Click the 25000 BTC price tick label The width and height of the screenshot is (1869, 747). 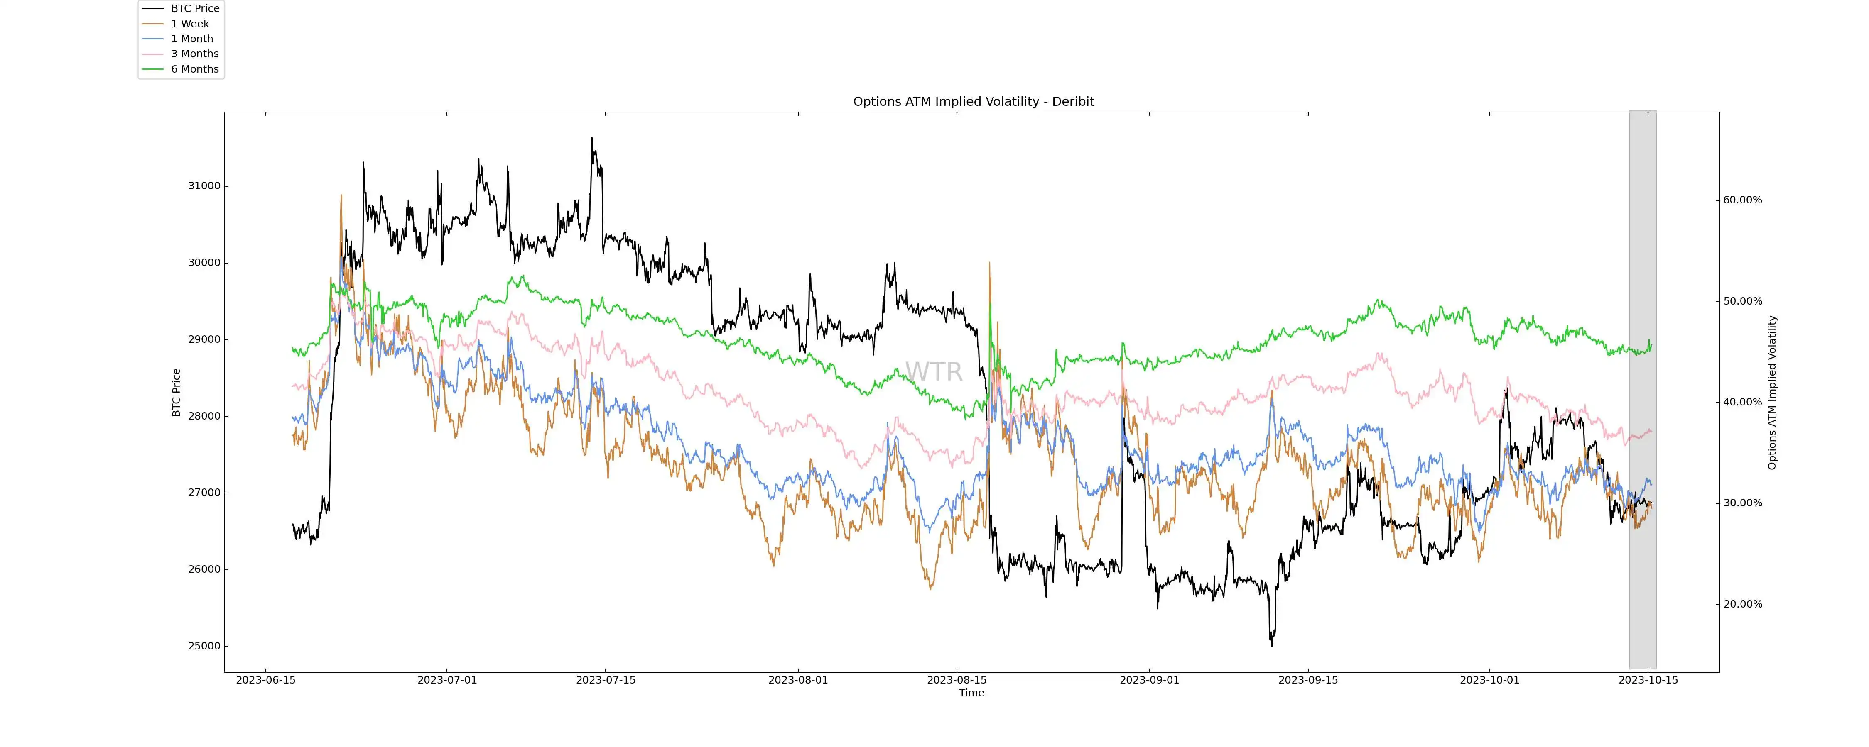(204, 646)
